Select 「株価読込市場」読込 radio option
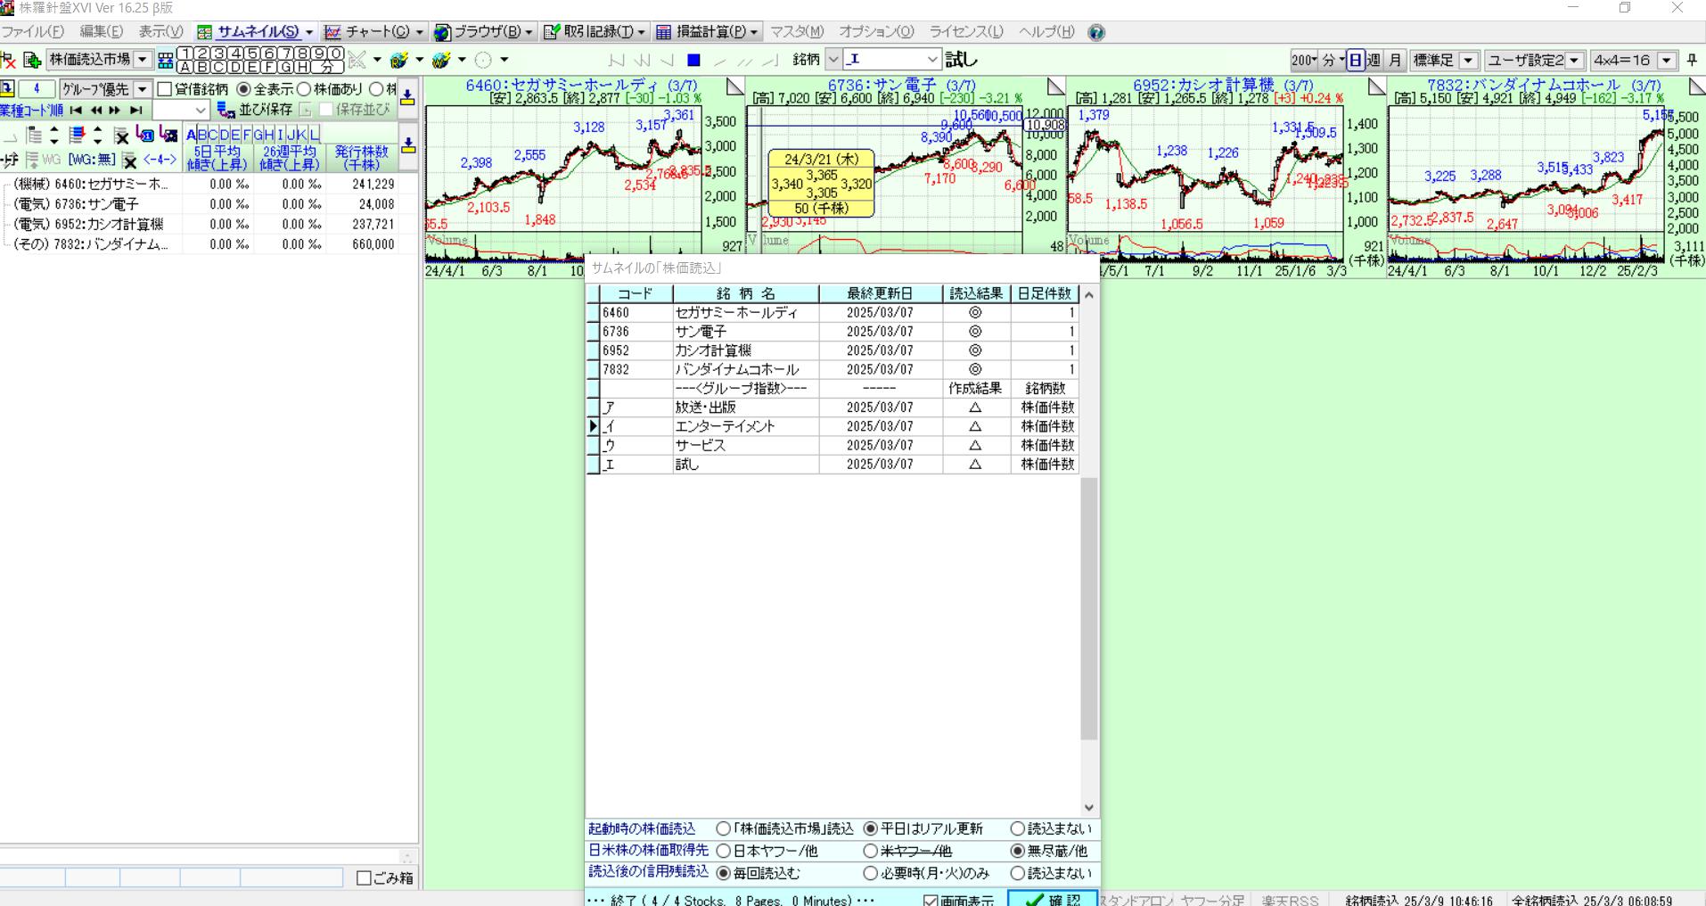This screenshot has height=906, width=1706. [724, 829]
